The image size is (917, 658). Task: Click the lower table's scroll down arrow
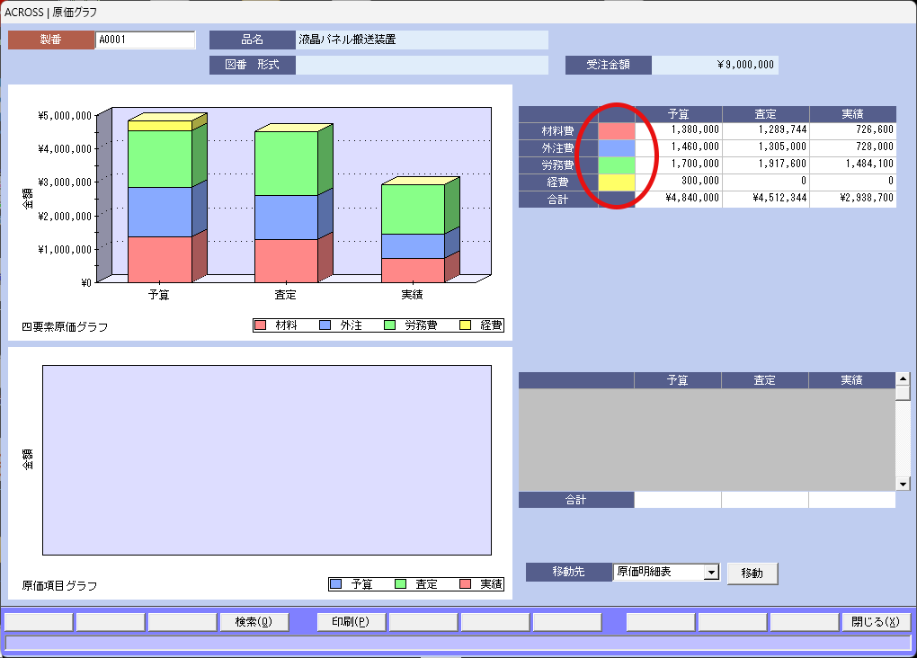[903, 484]
